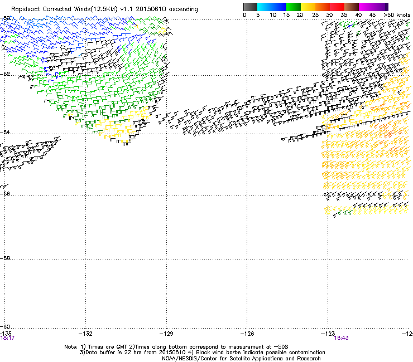Click the -58 latitude axis label
This screenshot has width=413, height=362.
point(5,258)
